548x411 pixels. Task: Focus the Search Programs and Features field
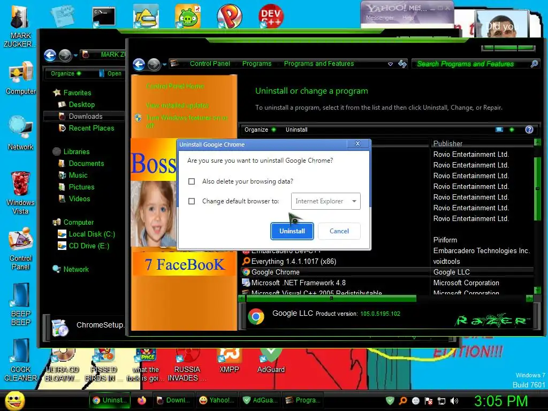tap(472, 64)
